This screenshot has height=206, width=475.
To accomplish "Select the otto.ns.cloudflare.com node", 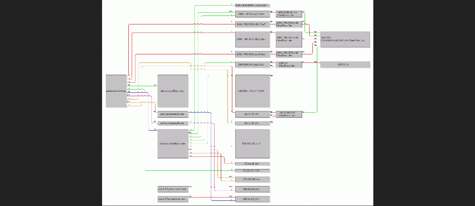I will [x=173, y=91].
